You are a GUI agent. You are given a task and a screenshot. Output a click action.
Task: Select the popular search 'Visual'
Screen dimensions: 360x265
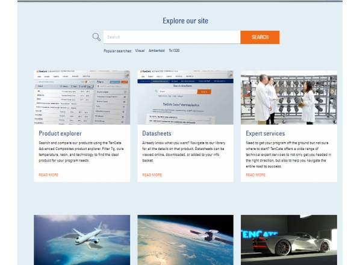point(140,51)
